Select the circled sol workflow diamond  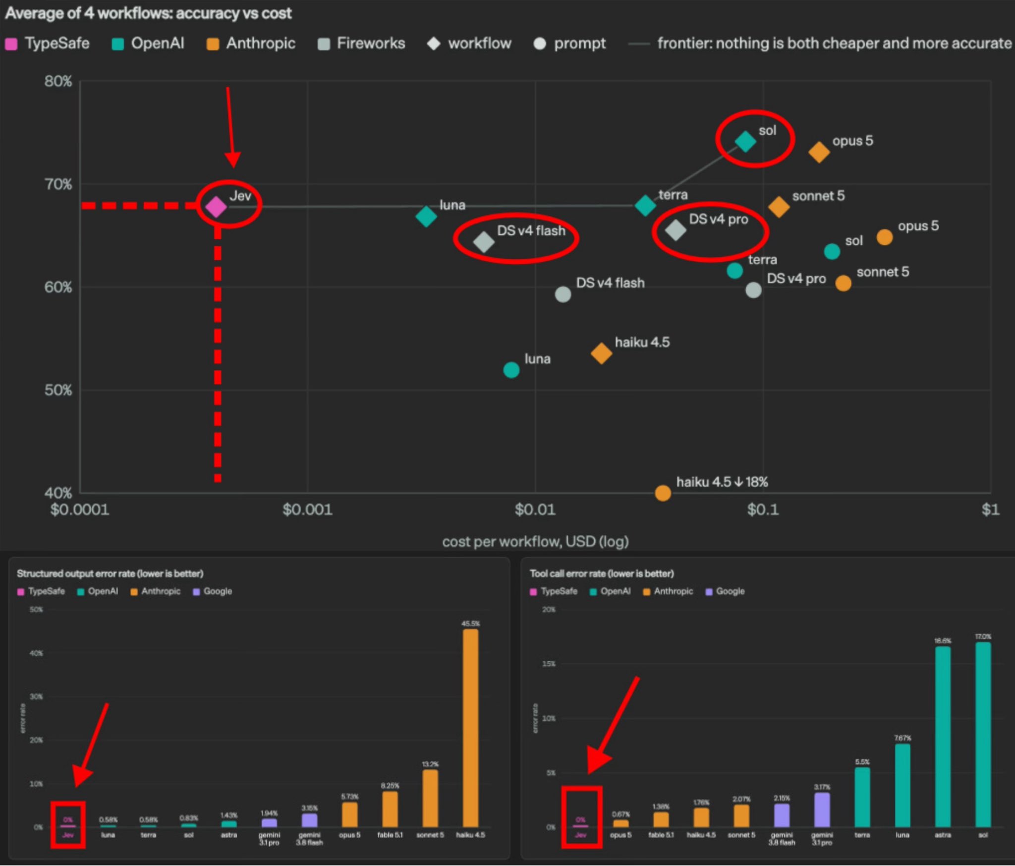click(x=745, y=142)
